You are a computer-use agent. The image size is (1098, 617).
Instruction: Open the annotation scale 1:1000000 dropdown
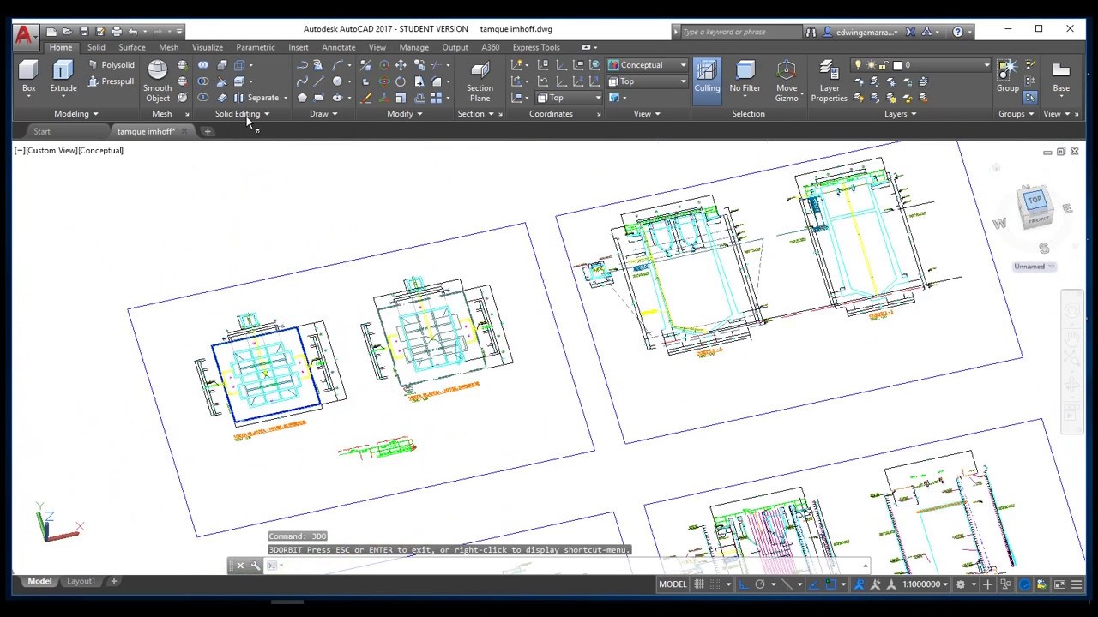pos(926,584)
